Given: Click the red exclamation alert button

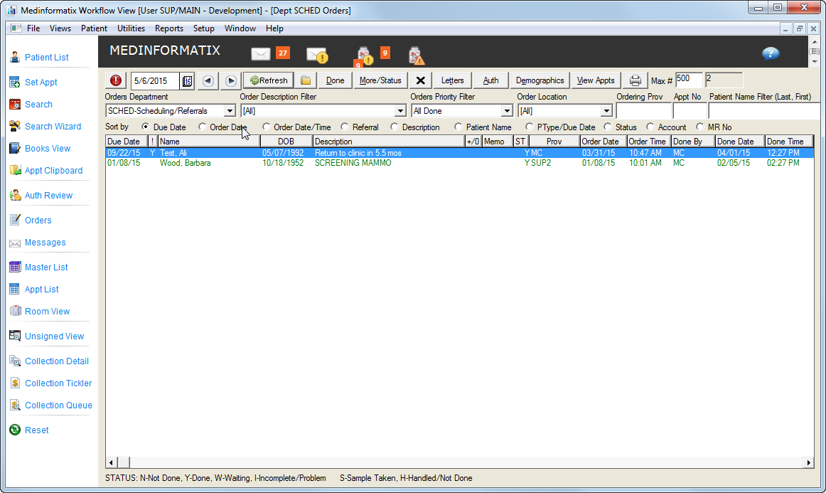Looking at the screenshot, I should 116,80.
